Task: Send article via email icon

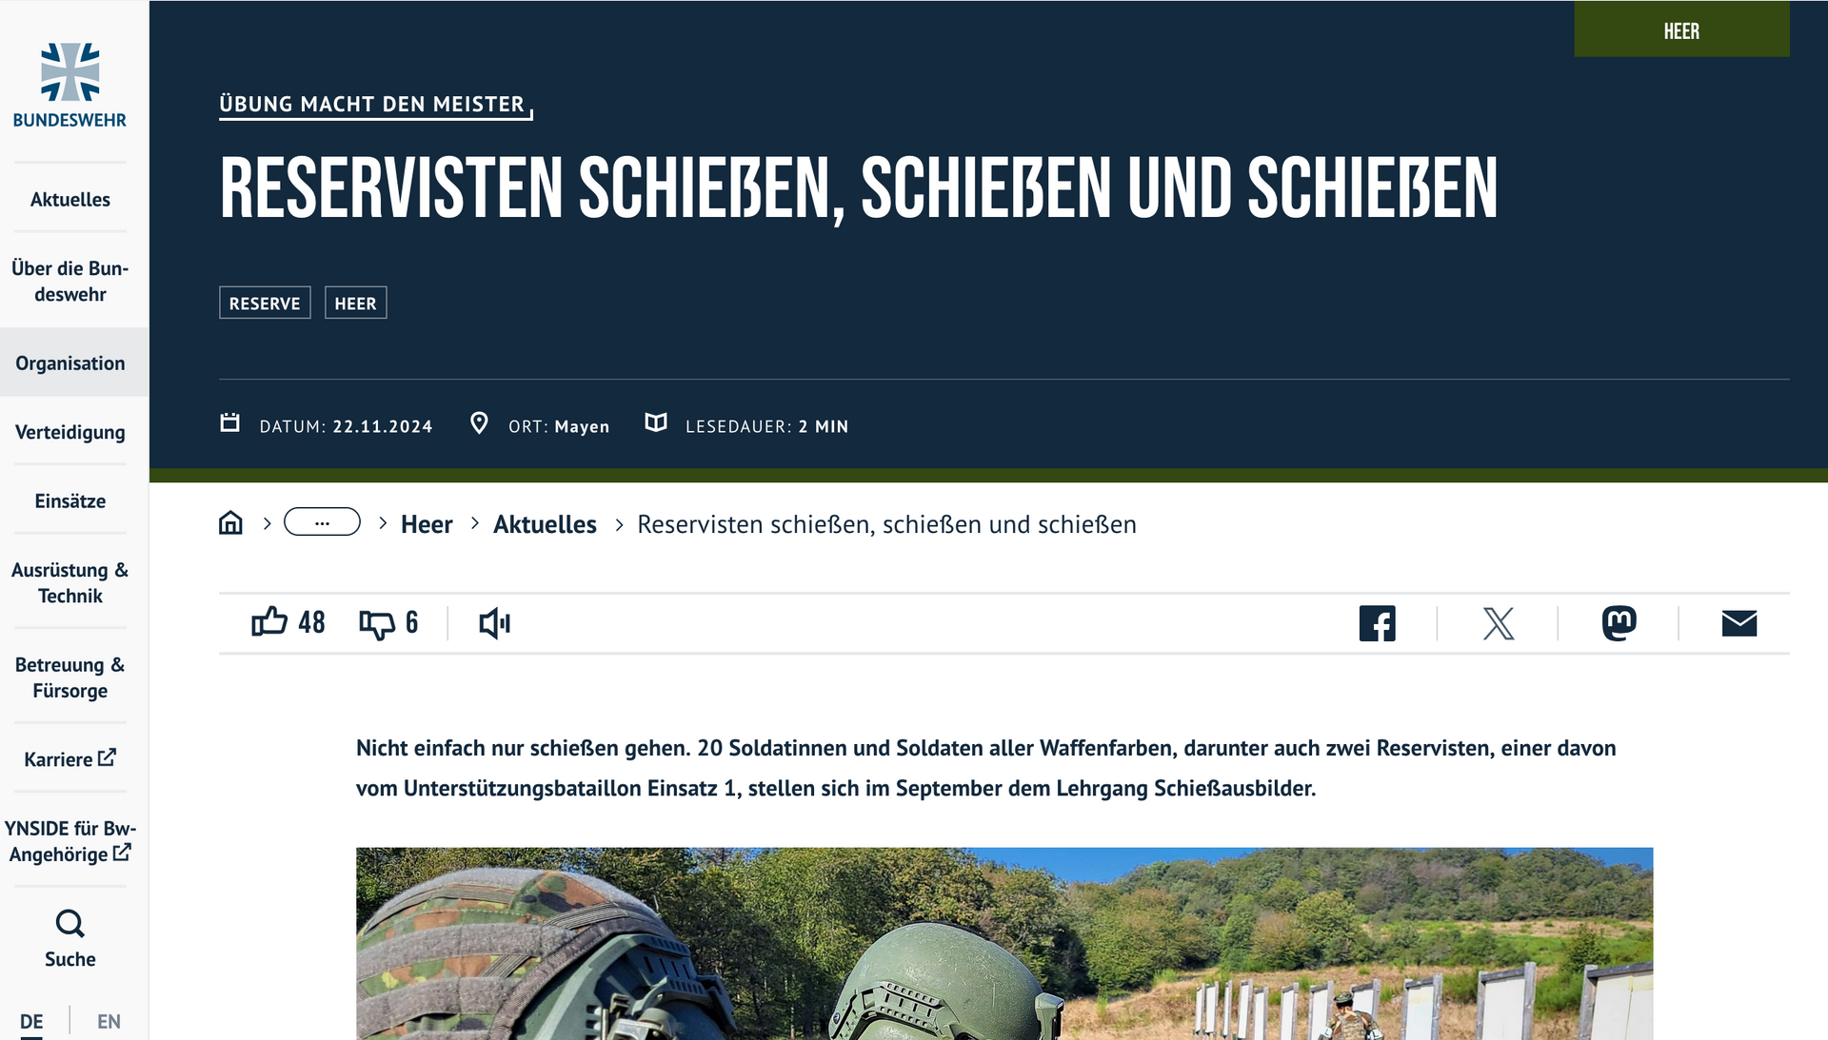Action: (1739, 623)
